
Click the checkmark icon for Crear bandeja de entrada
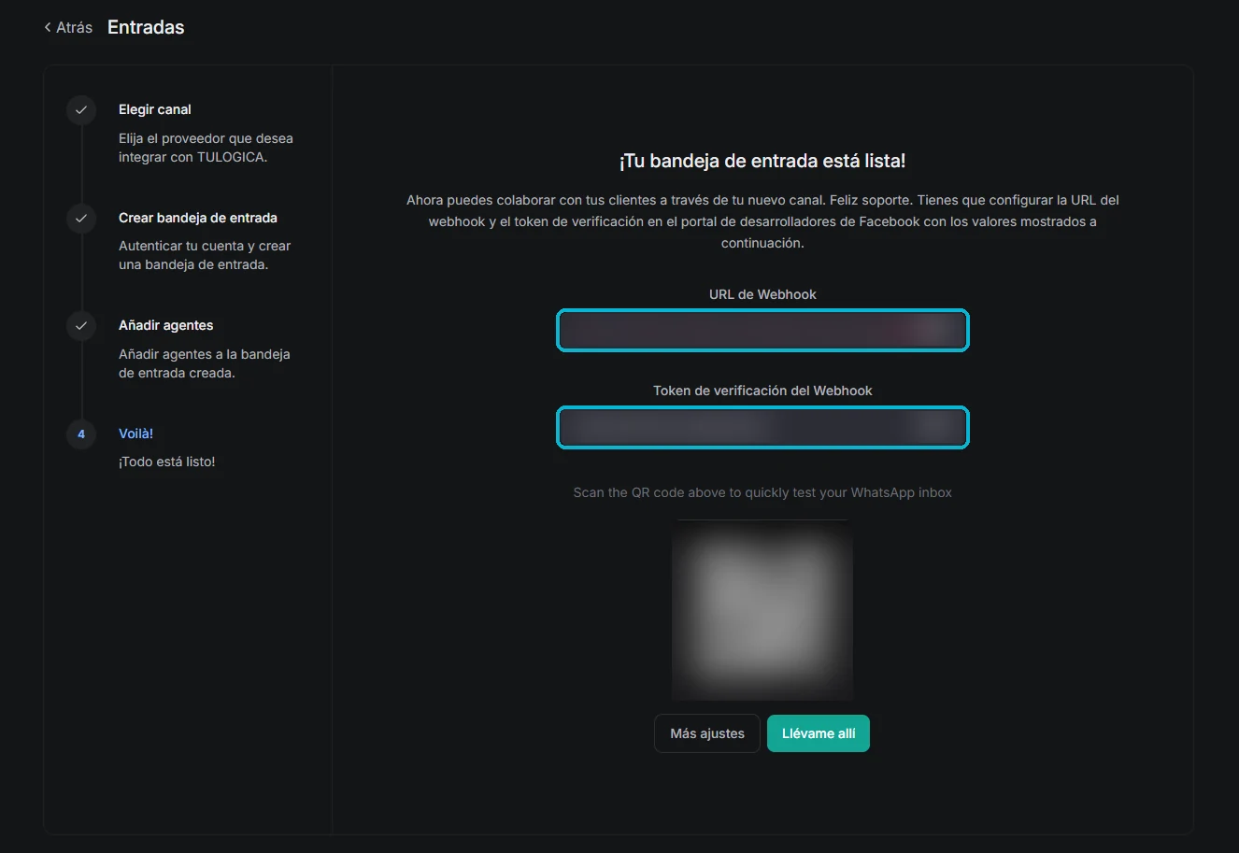click(x=81, y=219)
